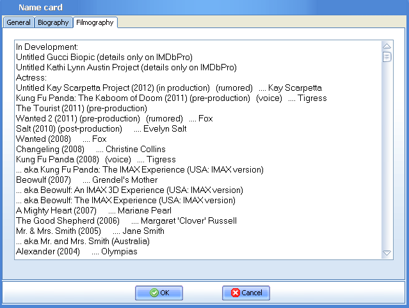The image size is (409, 308).
Task: Click 'Wanted (2008)' Fox line
Action: 61,139
